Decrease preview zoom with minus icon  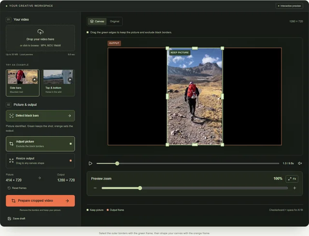[95, 188]
